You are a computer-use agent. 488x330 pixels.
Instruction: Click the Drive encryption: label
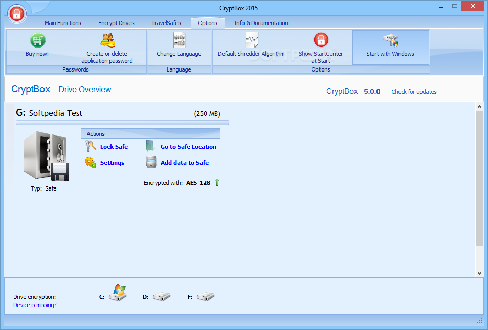point(35,297)
